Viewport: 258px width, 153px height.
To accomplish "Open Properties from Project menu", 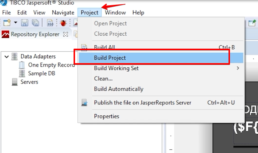I will coord(106,116).
